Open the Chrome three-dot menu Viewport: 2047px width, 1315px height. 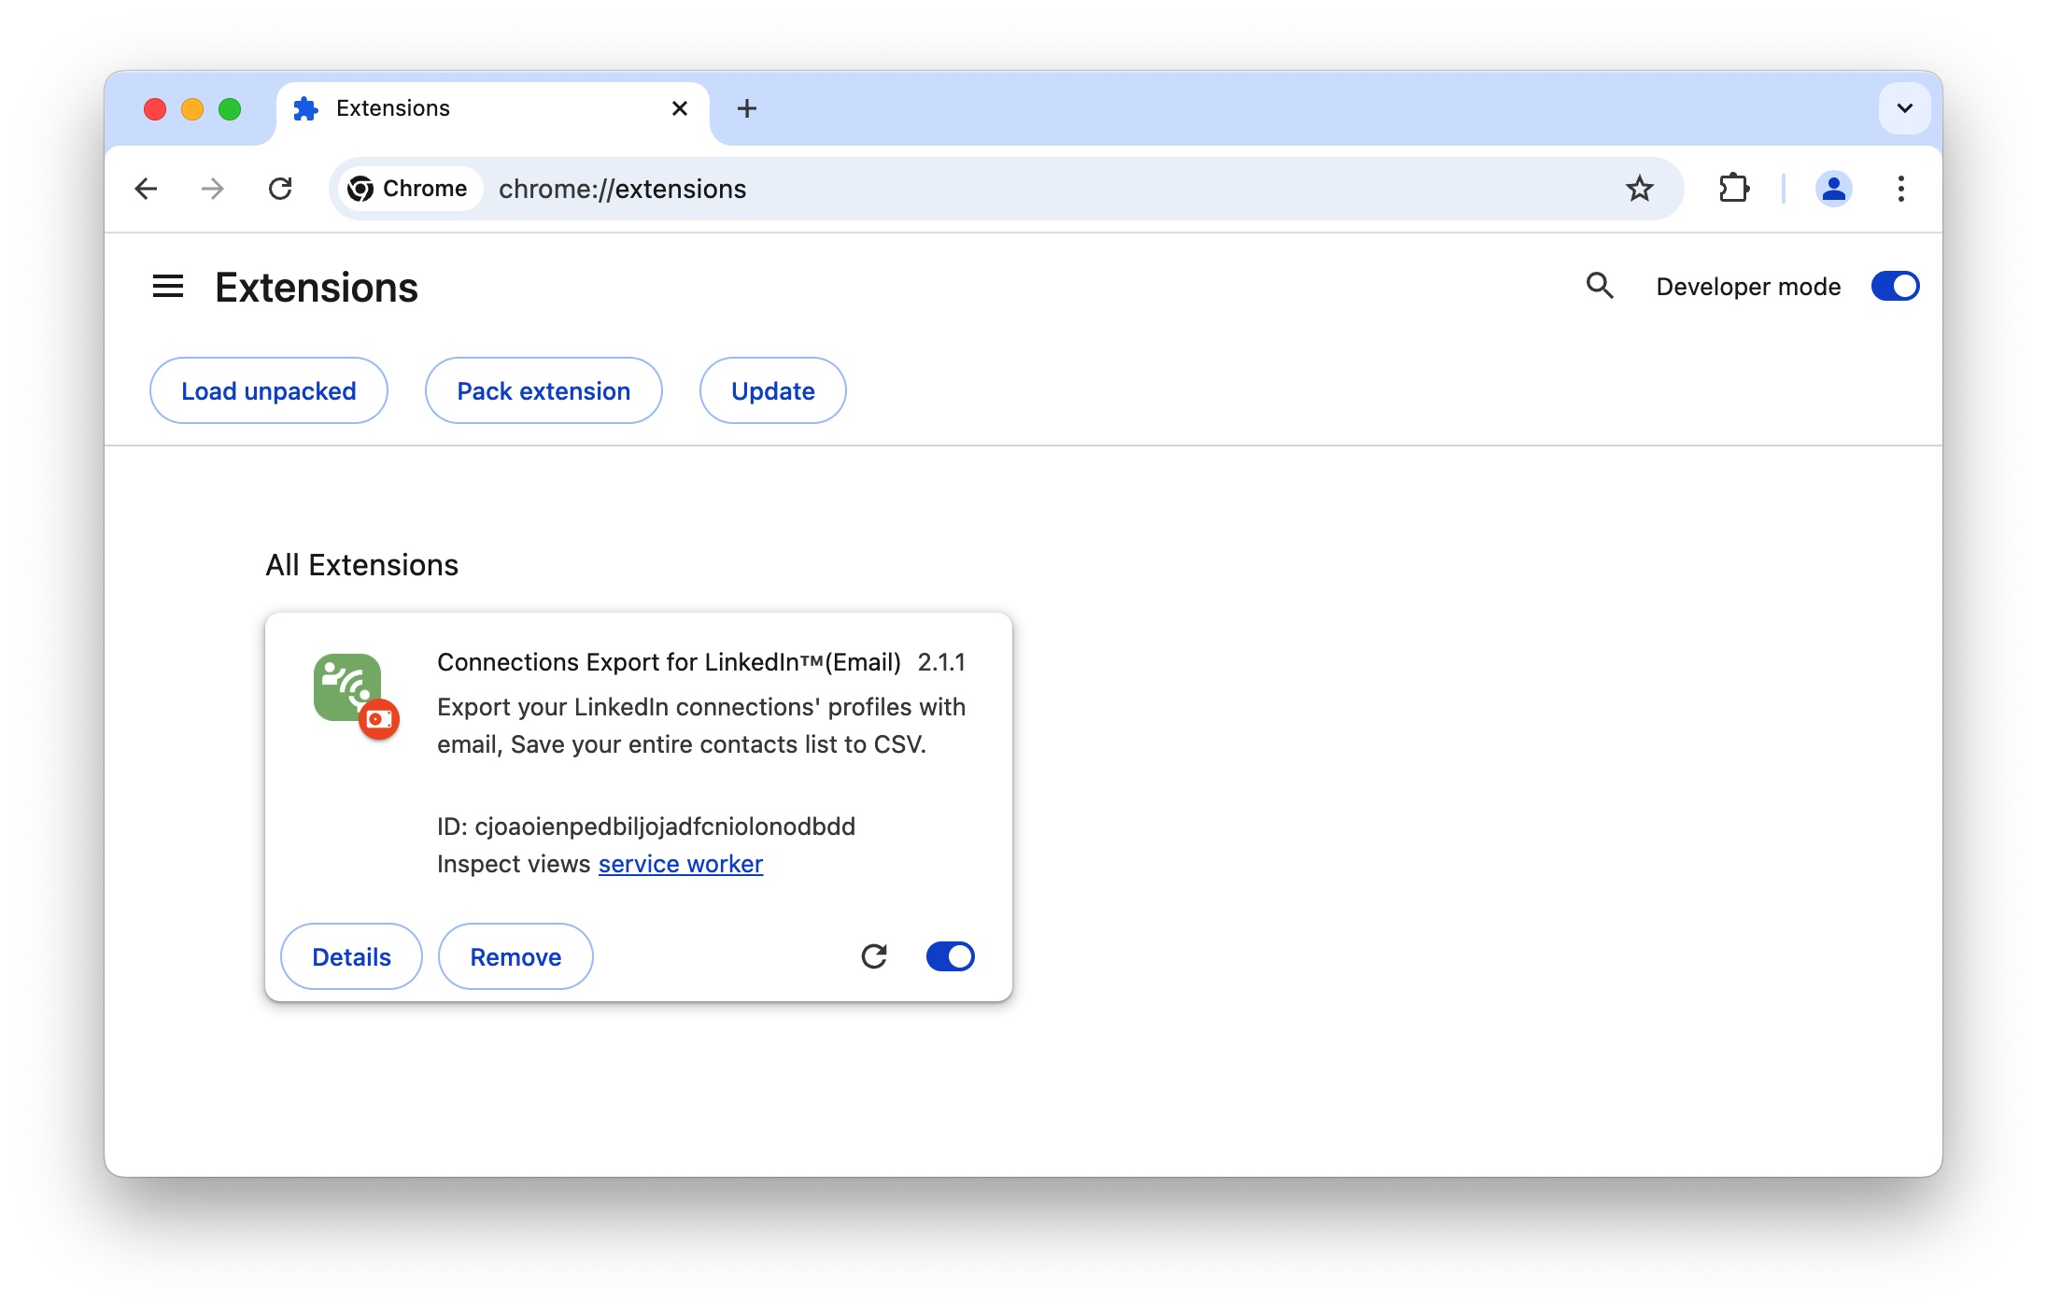tap(1901, 189)
